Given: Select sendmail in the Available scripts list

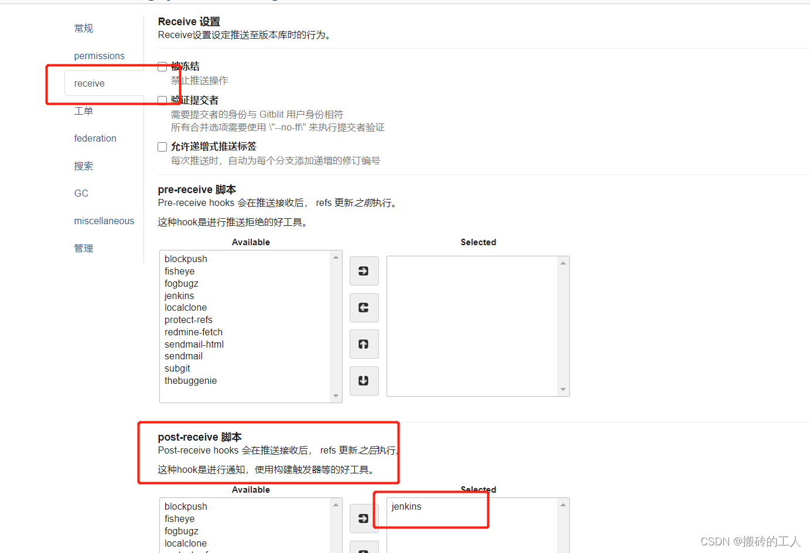Looking at the screenshot, I should pyautogui.click(x=183, y=356).
